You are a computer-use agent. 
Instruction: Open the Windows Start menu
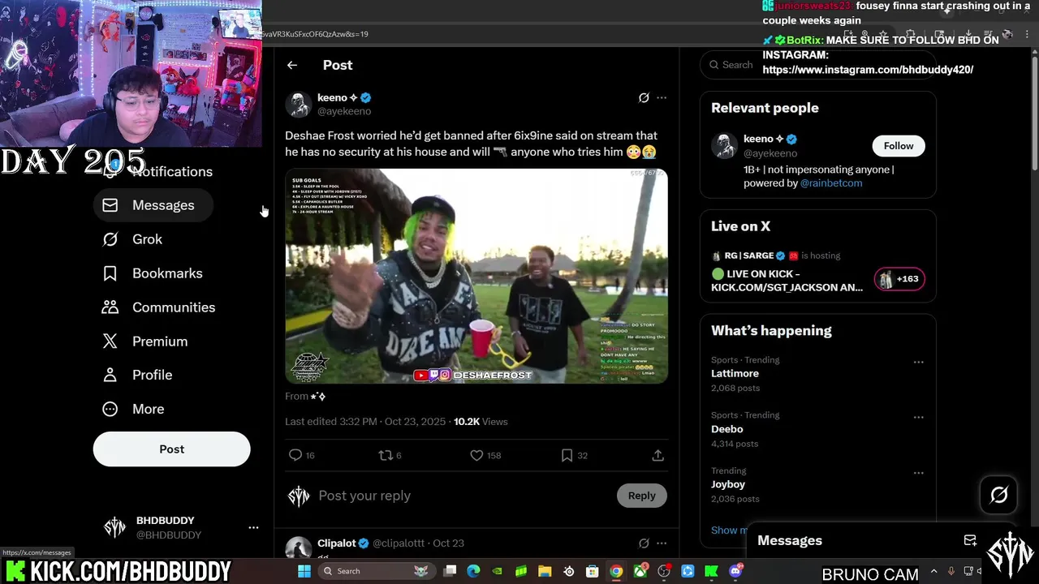coord(304,571)
